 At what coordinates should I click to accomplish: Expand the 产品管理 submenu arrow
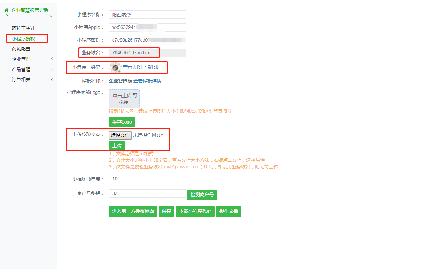[x=52, y=69]
